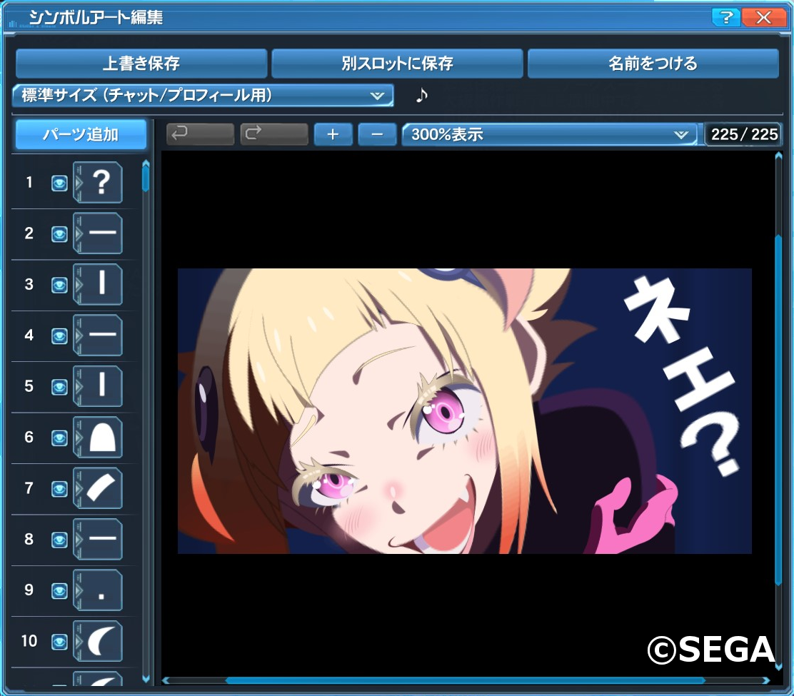
Task: Close the symbol art editor window
Action: (x=763, y=17)
